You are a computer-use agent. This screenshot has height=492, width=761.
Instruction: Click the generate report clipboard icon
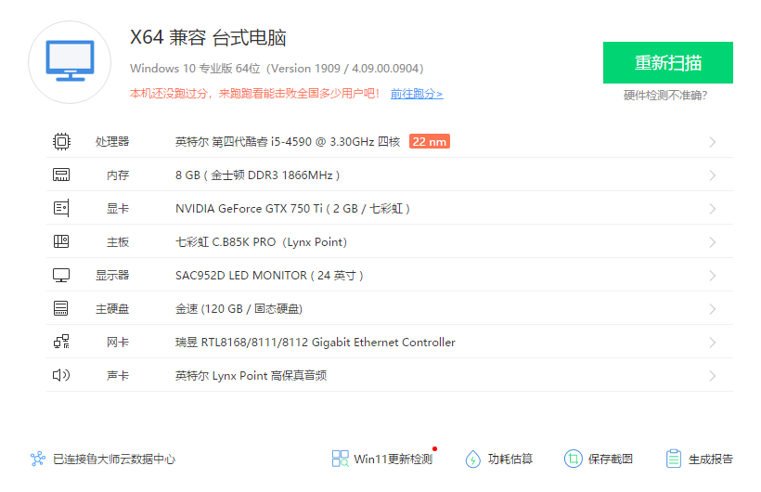coord(674,459)
